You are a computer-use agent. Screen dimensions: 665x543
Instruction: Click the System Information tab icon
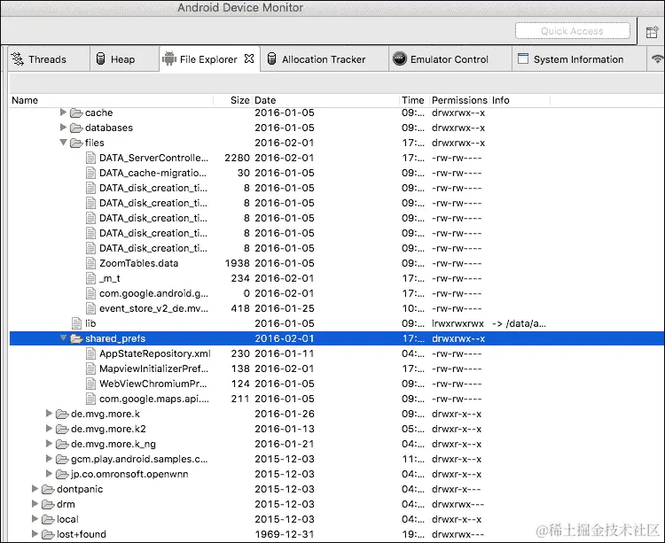coord(523,58)
